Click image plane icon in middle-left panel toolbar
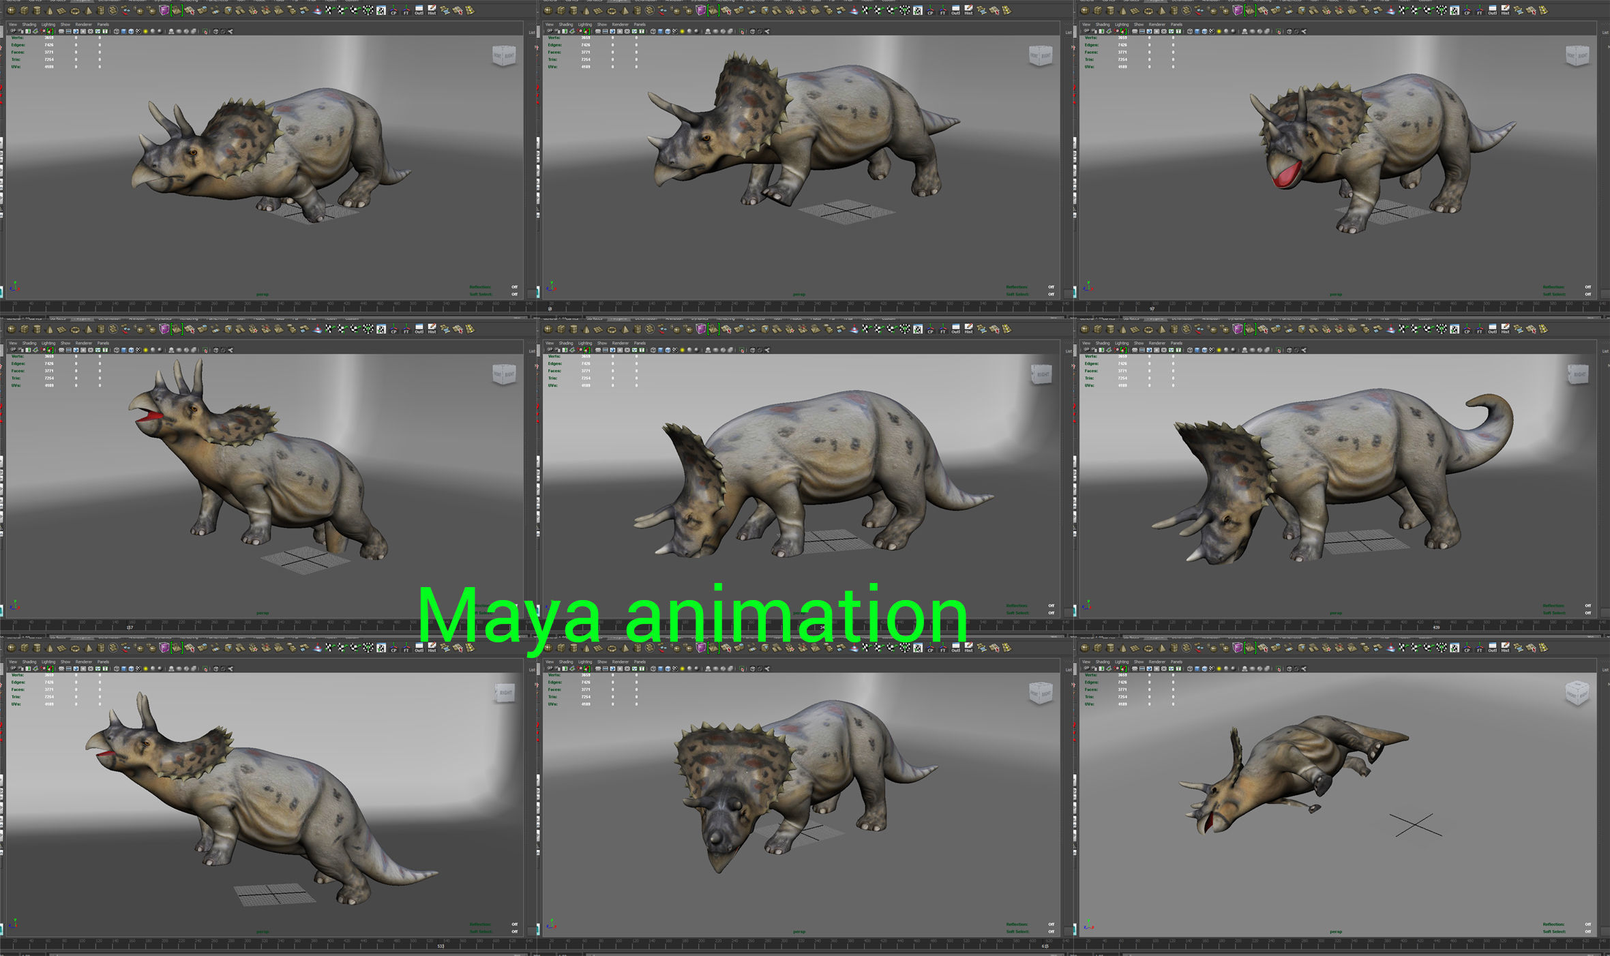1610x956 pixels. coord(35,350)
